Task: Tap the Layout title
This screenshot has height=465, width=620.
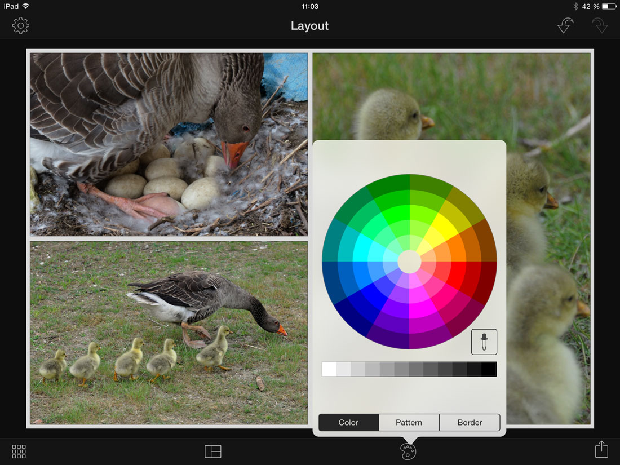Action: click(x=309, y=26)
